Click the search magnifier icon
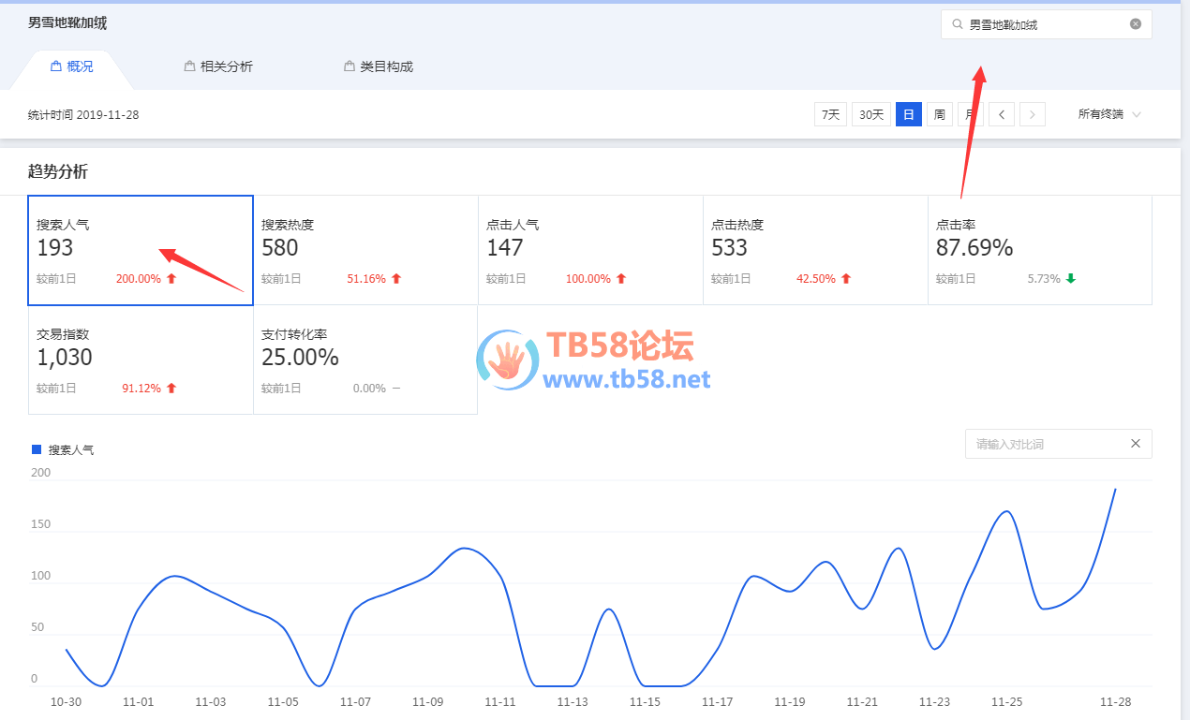The width and height of the screenshot is (1190, 720). pyautogui.click(x=957, y=24)
